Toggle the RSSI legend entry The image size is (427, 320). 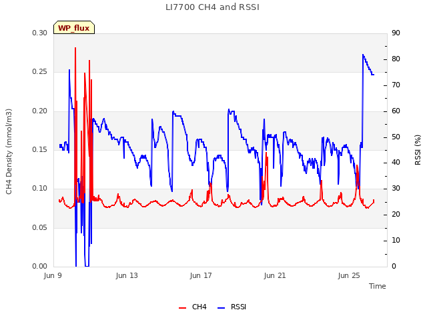[232, 307]
